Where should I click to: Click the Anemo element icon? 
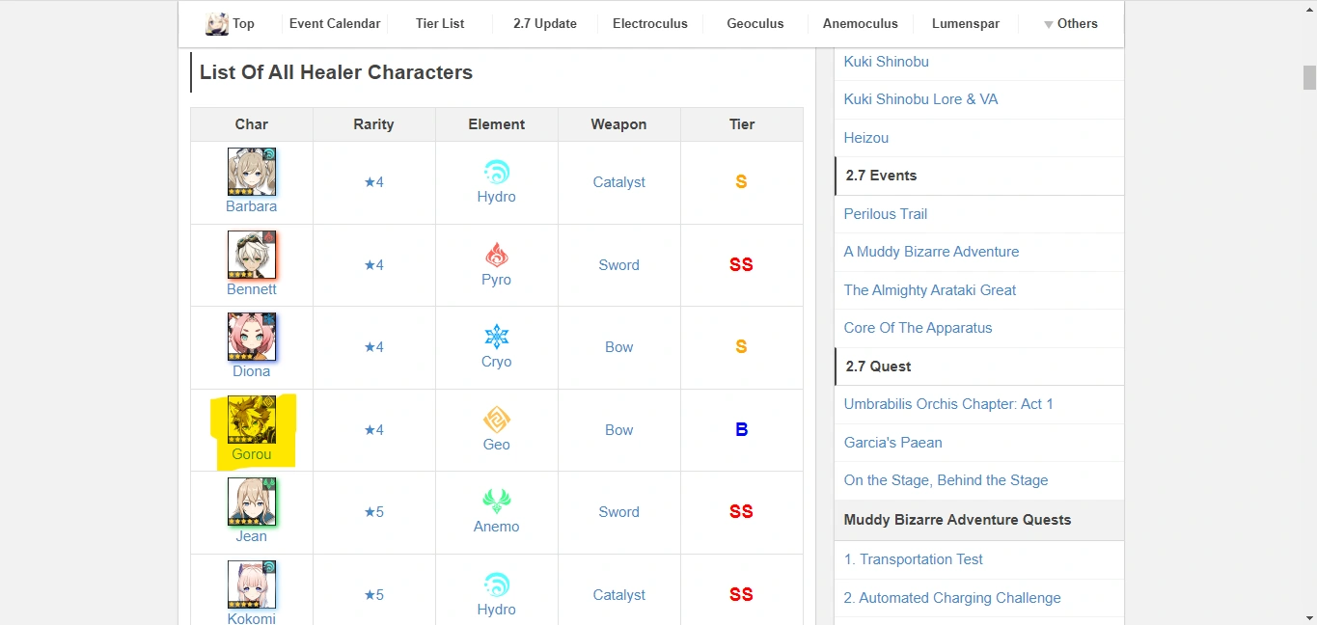tap(496, 503)
